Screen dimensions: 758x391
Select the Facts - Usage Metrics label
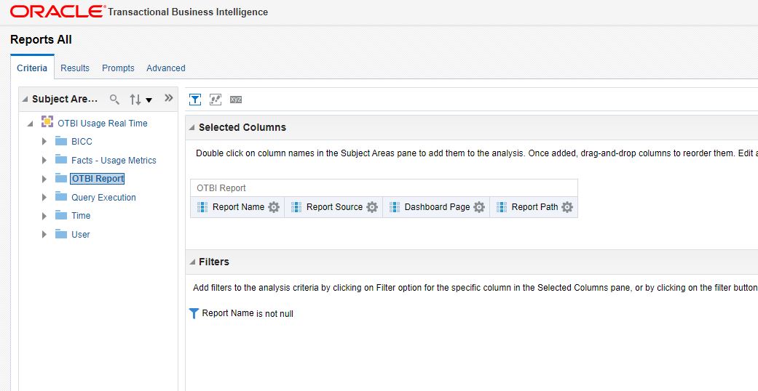pos(114,161)
